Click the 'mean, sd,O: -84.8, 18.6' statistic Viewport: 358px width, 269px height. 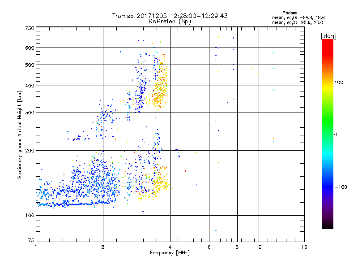[298, 17]
